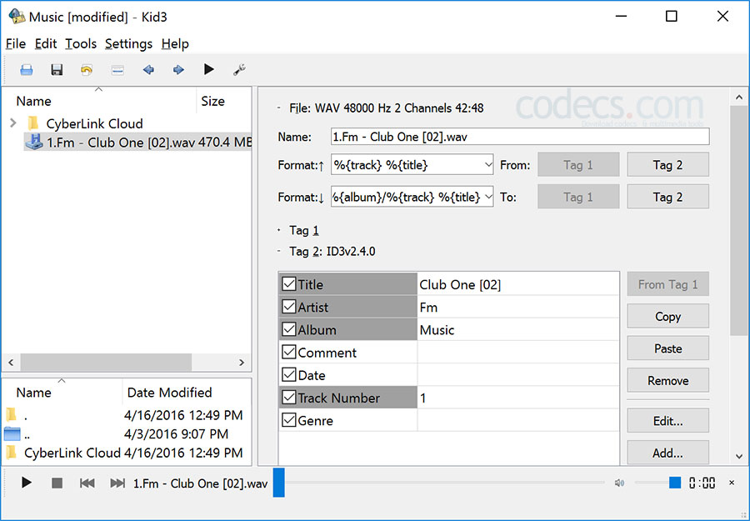Screen dimensions: 750x521
Task: Start playback in the bottom player bar
Action: 27,483
